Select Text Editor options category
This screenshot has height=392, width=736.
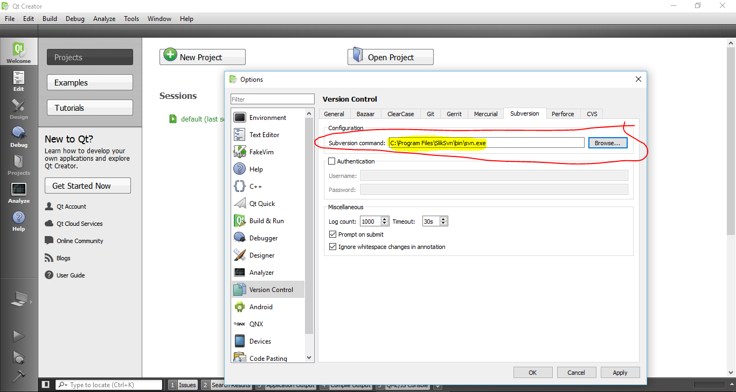(x=268, y=135)
